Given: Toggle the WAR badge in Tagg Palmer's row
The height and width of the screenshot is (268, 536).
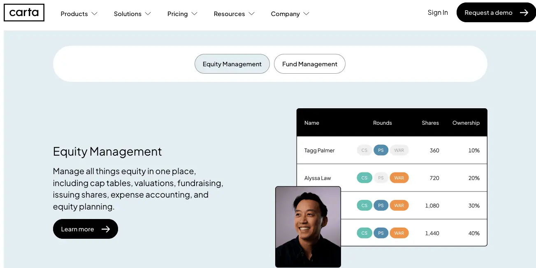Looking at the screenshot, I should tap(399, 150).
